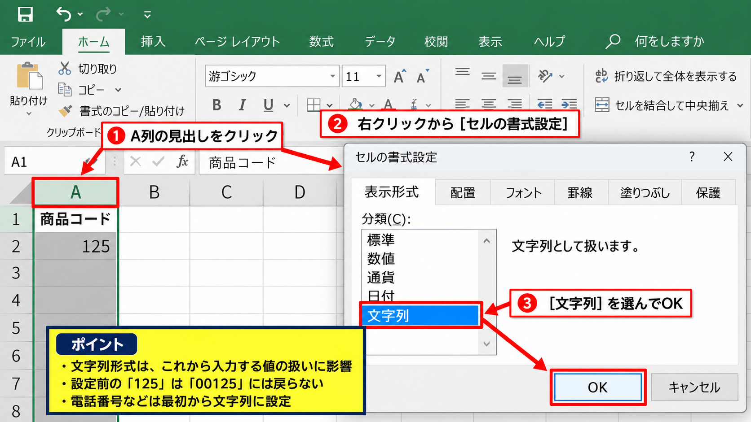Viewport: 751px width, 422px height.
Task: Click the 貼り付け paste clipboard icon
Action: pos(29,76)
